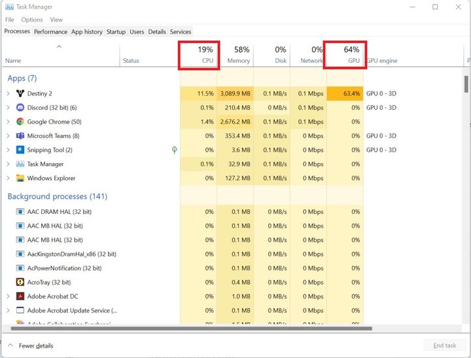
Task: Click the AAC DRAM HAL process icon
Action: point(20,212)
